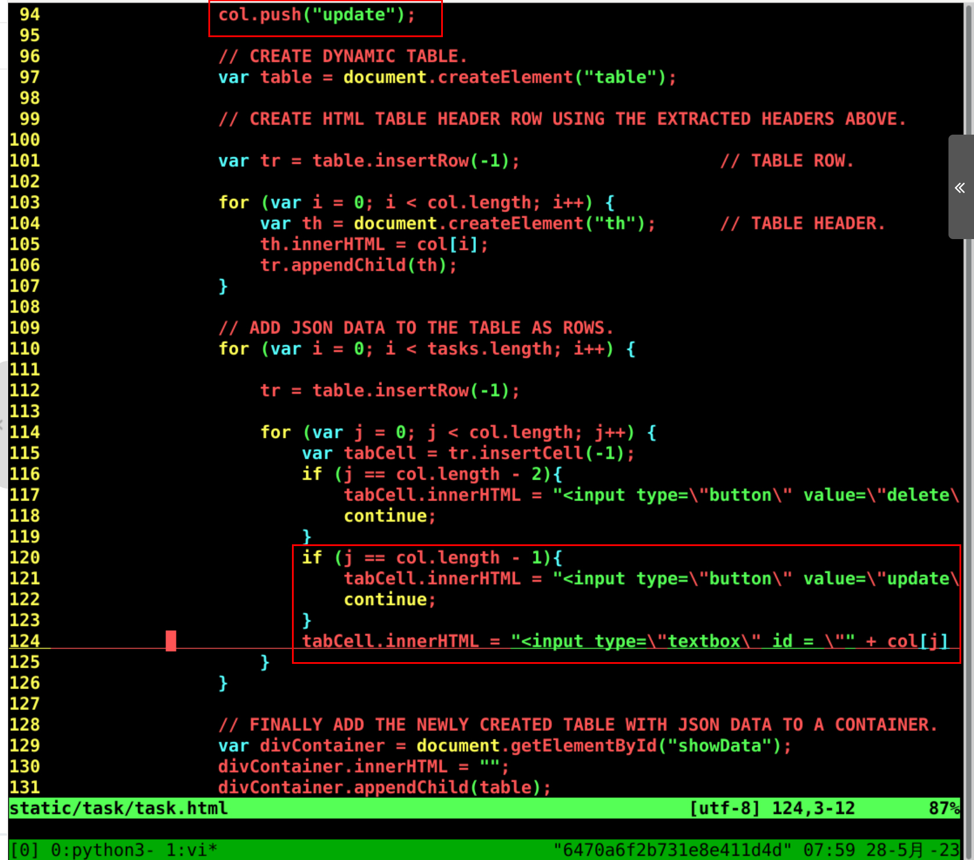Click the date 28-5月 -23 in tmux bar
Image resolution: width=974 pixels, height=860 pixels.
913,850
